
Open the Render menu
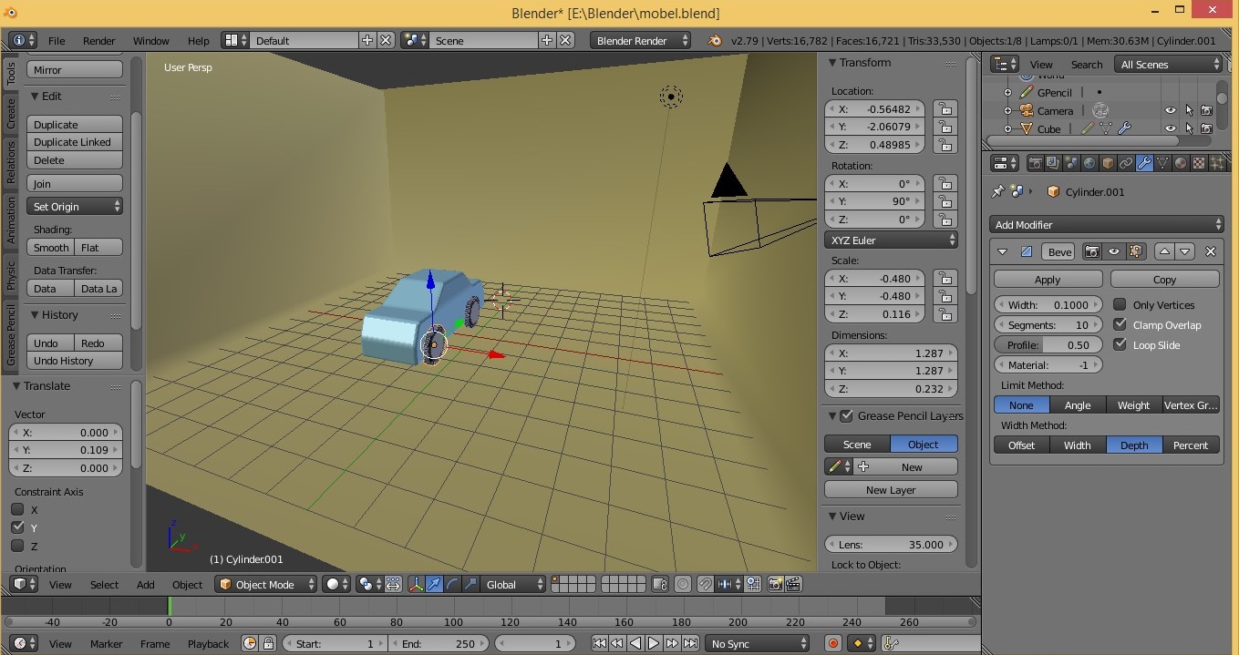[99, 40]
